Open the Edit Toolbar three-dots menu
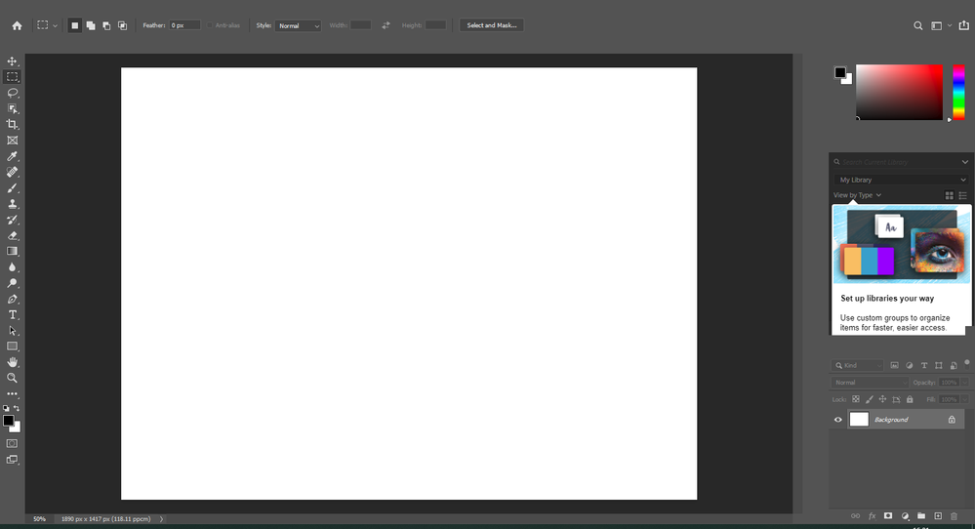Viewport: 975px width, 529px height. tap(12, 393)
